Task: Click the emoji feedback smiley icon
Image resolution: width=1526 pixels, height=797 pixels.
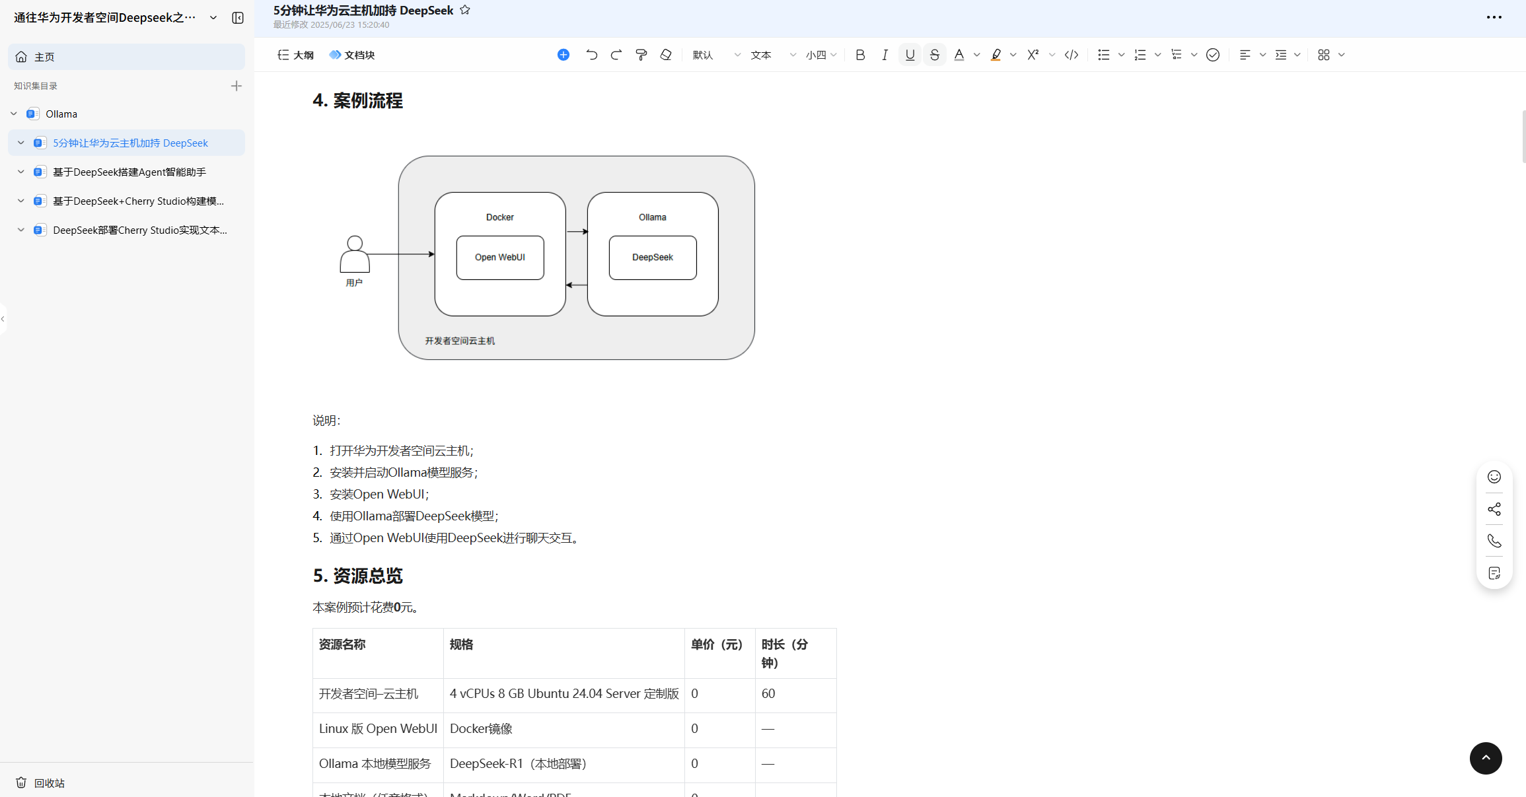Action: click(1494, 477)
